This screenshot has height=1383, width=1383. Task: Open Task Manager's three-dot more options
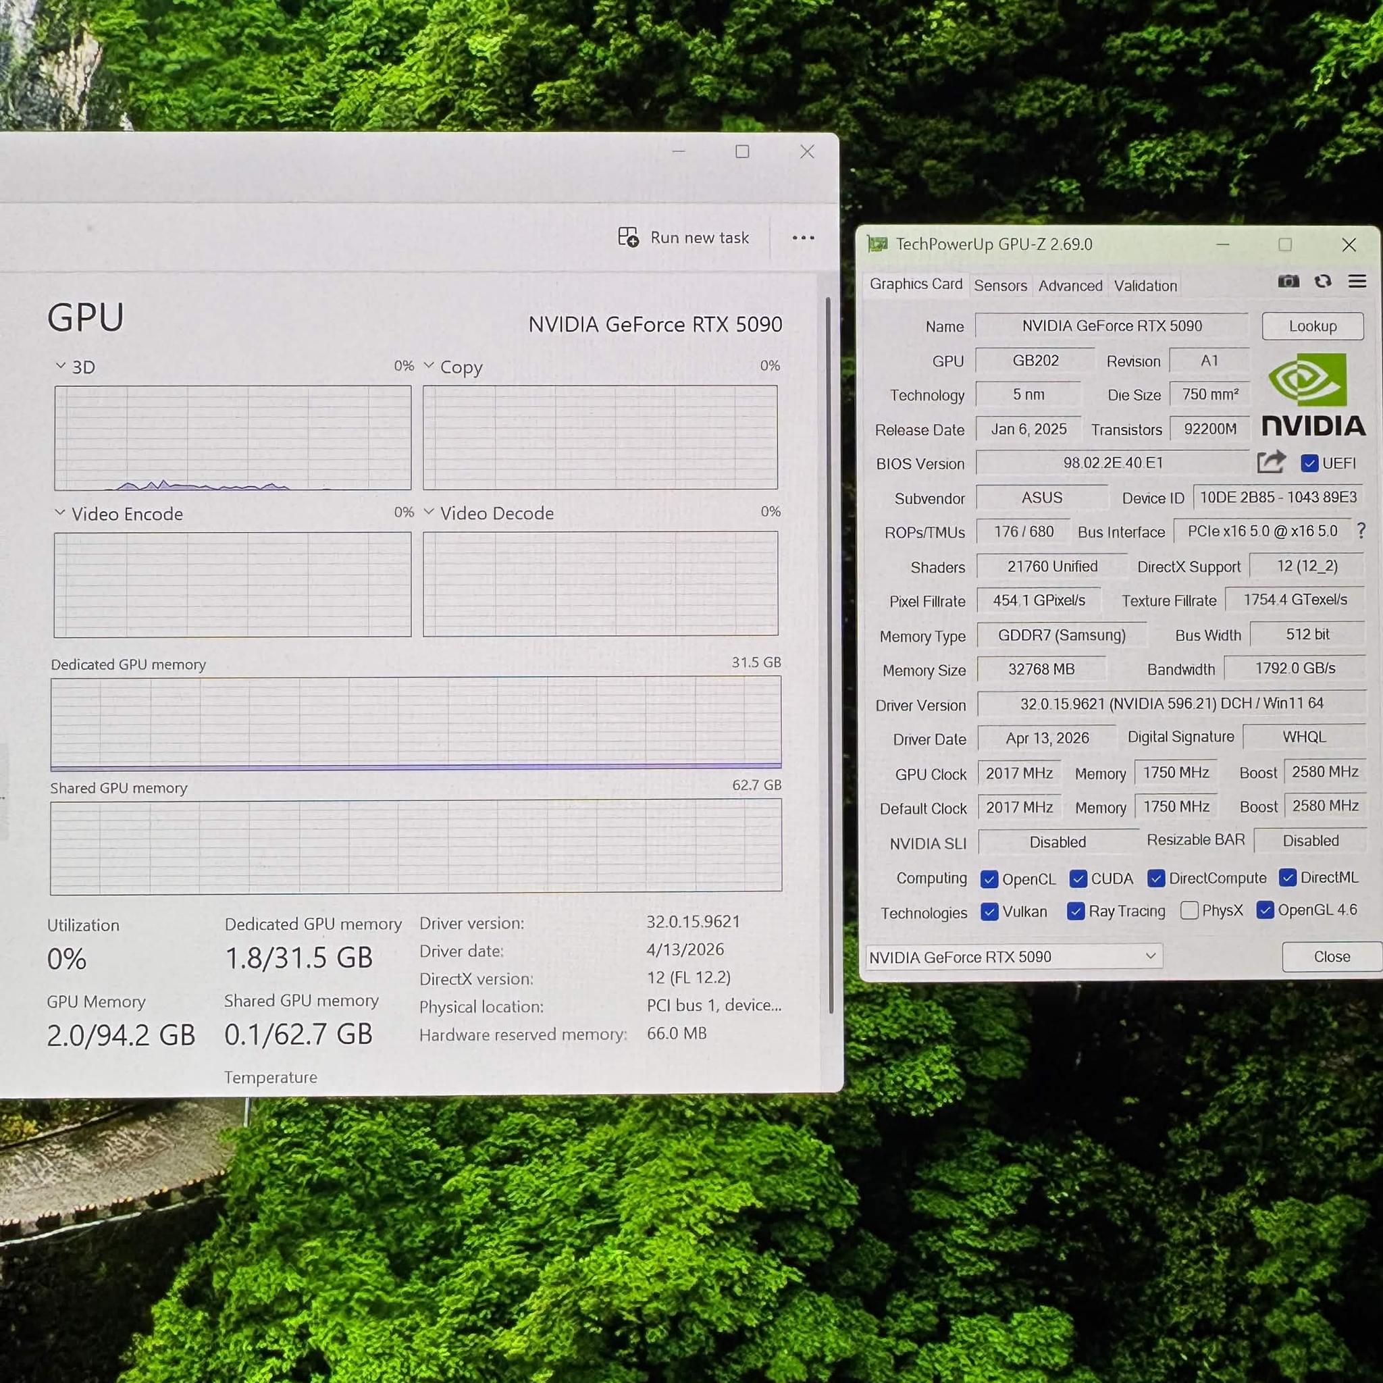coord(803,238)
